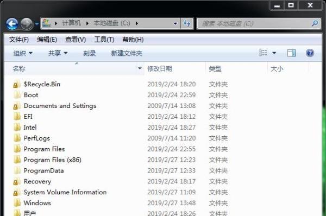Select the System Volume Information folder icon

point(17,192)
